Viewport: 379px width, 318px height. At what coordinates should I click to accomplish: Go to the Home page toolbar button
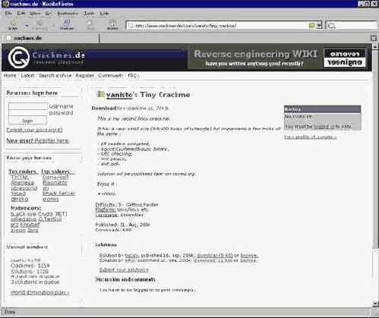[112, 25]
